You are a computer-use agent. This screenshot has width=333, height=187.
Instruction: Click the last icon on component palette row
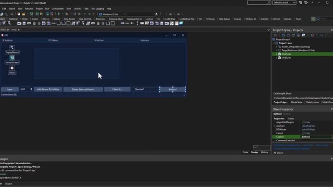(x=181, y=23)
